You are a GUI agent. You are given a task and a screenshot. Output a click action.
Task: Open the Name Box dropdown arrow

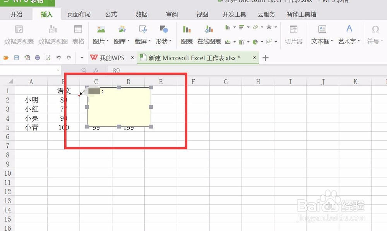58,70
